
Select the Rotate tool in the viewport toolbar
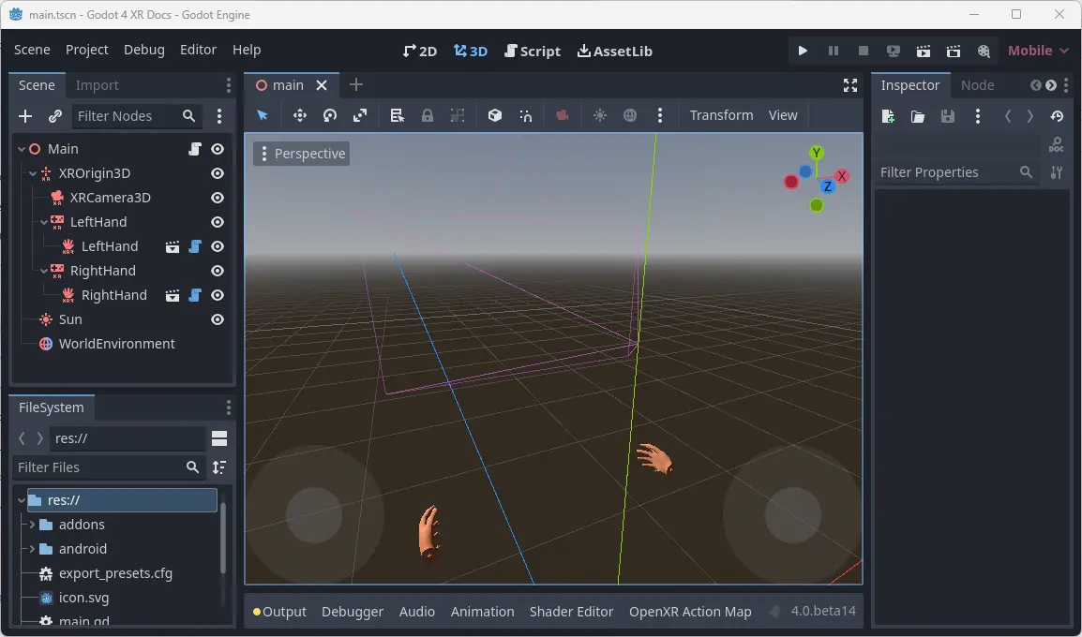click(329, 114)
